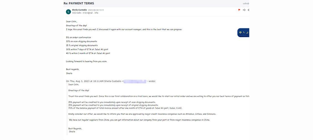313x140 pixels.
Task: Click the colin@ account address at top
Action: (246, 3)
